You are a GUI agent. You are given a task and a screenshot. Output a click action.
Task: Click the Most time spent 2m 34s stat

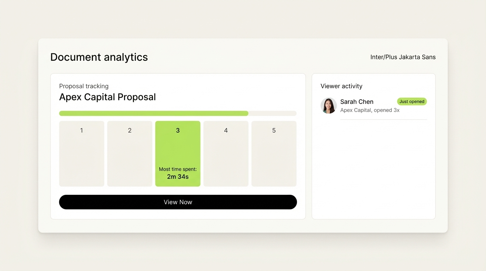(x=178, y=173)
